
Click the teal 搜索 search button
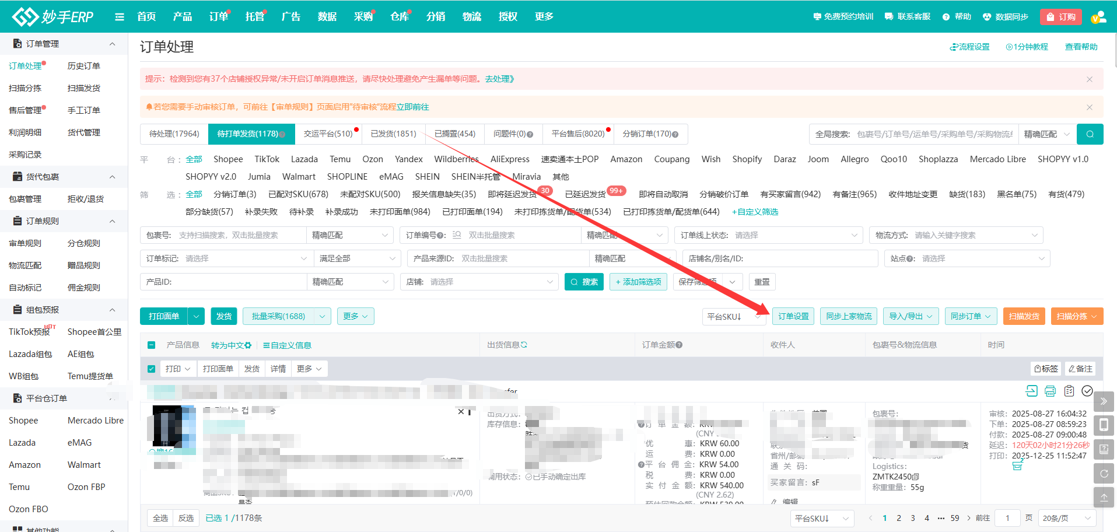click(x=584, y=282)
